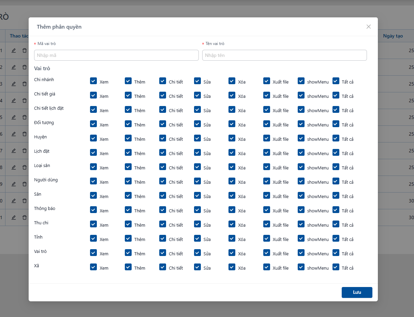Viewport: 414px width, 317px height.
Task: Click the Thông báo row label
Action: click(x=45, y=209)
